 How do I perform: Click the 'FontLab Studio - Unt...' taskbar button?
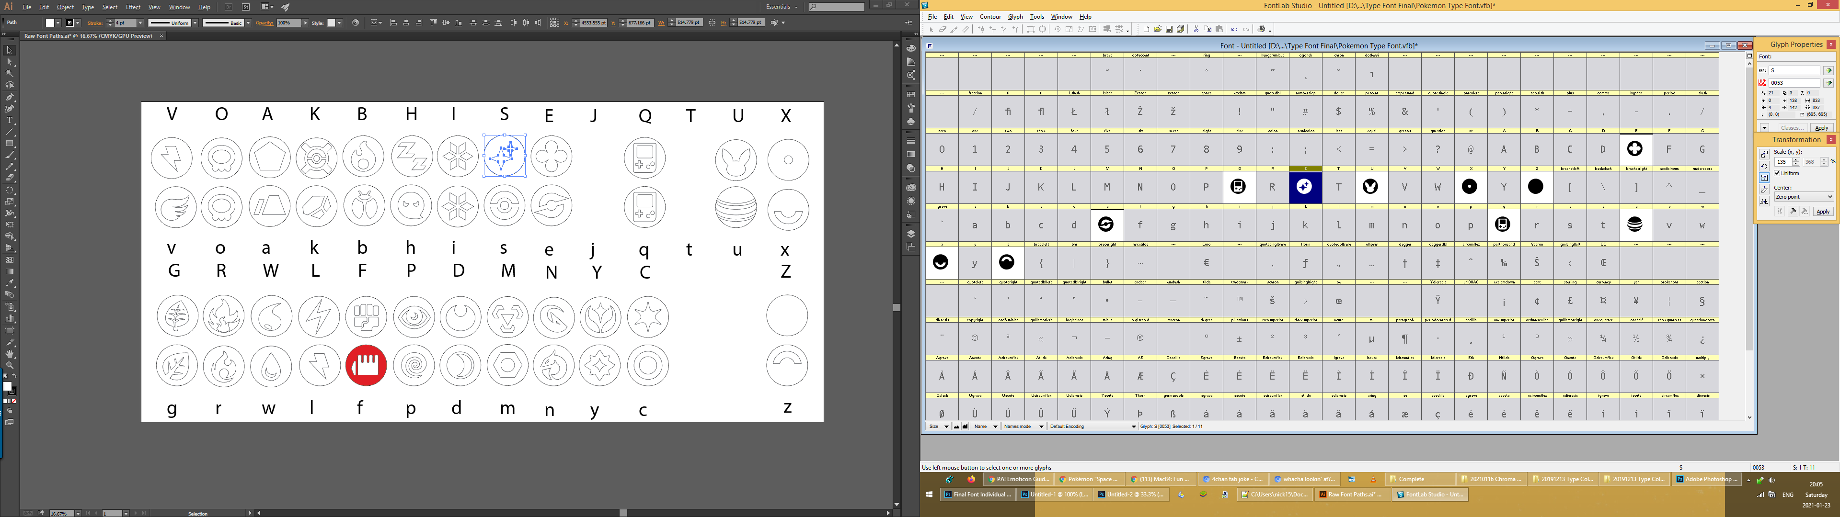(1430, 494)
